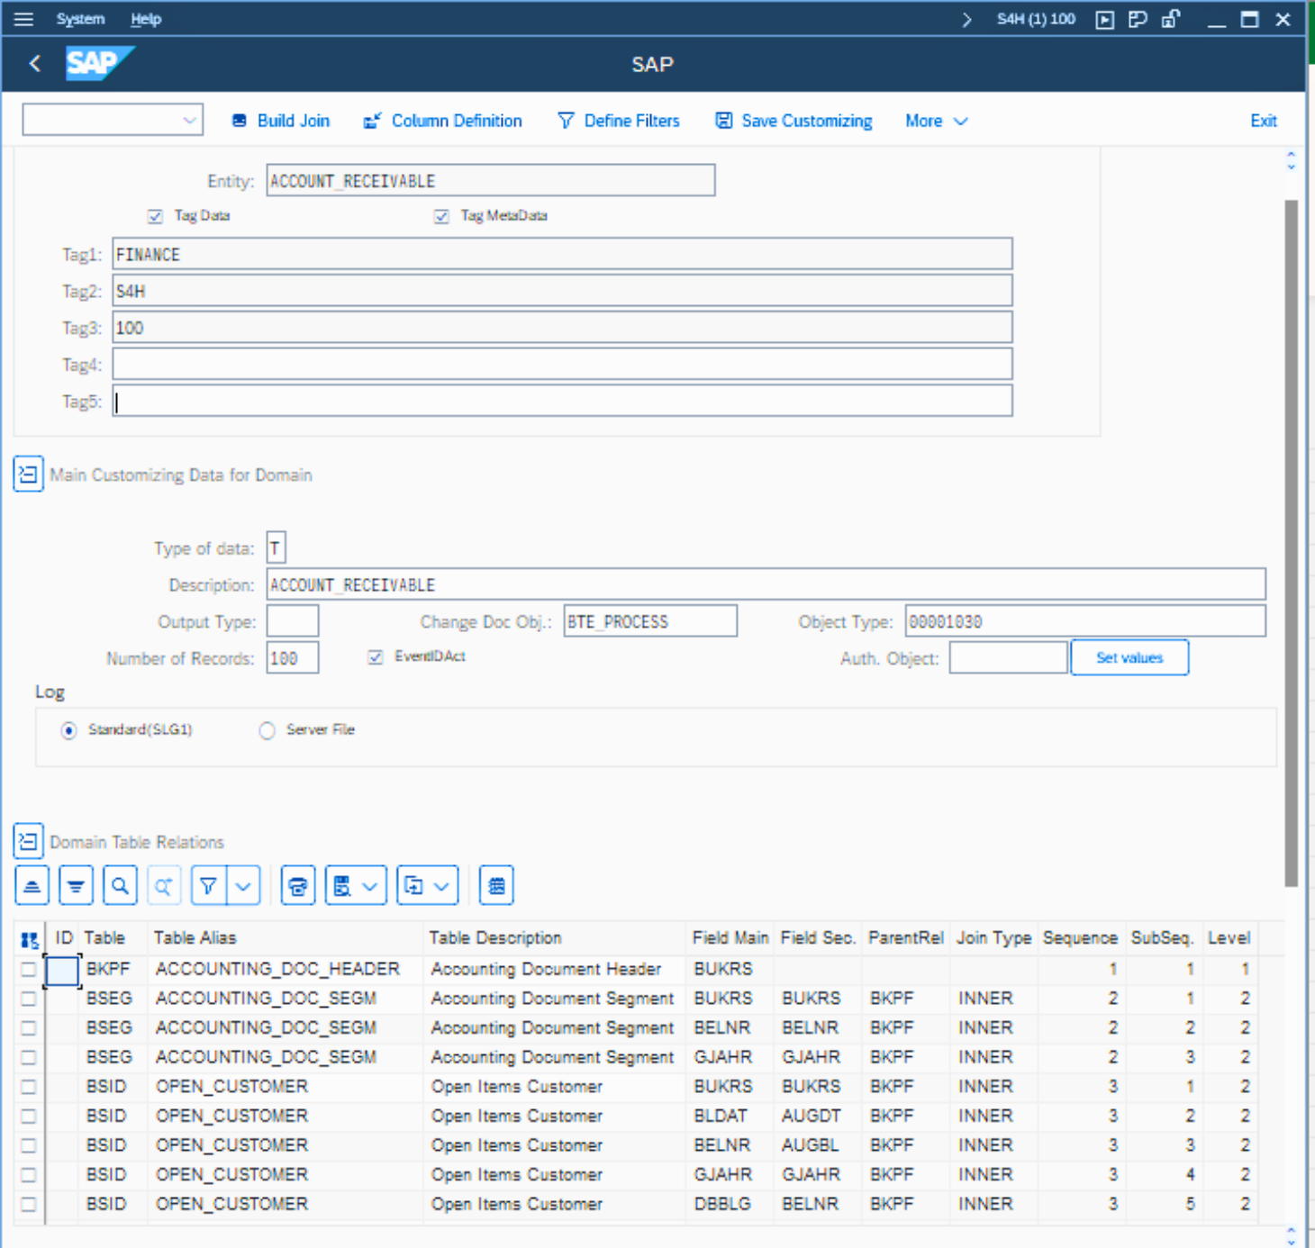Click select-all icon in table header corner
1315x1248 pixels.
pyautogui.click(x=29, y=939)
